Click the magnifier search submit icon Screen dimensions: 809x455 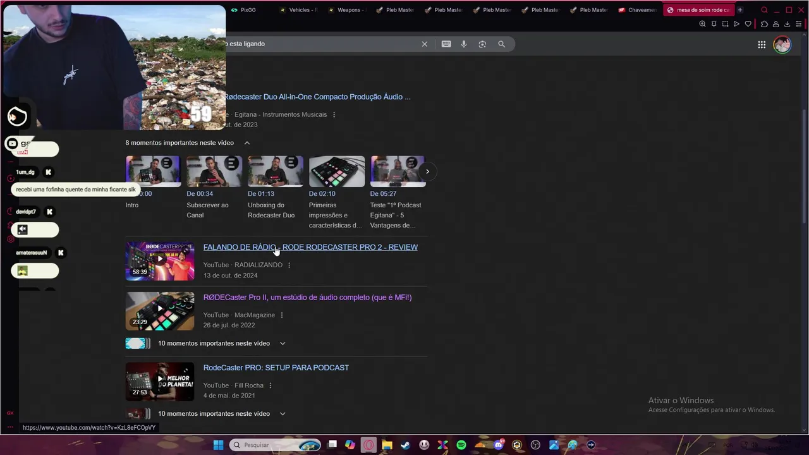[501, 44]
